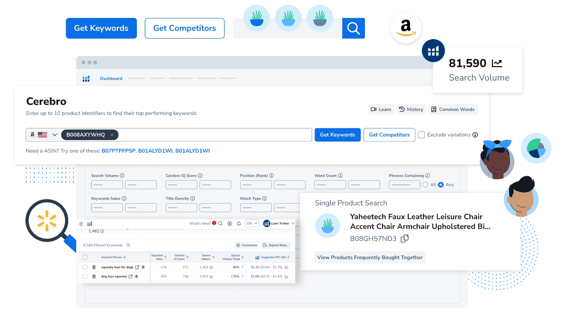Check the 'dog toys squeaky' row checkbox
Viewport: 567px width, 312px height.
(85, 276)
